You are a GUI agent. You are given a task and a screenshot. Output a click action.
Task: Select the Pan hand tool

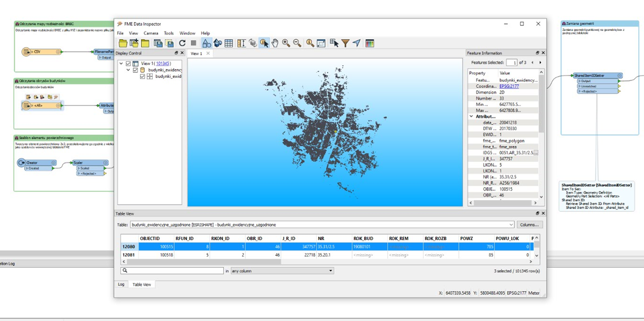pyautogui.click(x=275, y=43)
